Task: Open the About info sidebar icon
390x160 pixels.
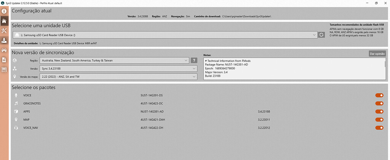Action: (4, 11)
